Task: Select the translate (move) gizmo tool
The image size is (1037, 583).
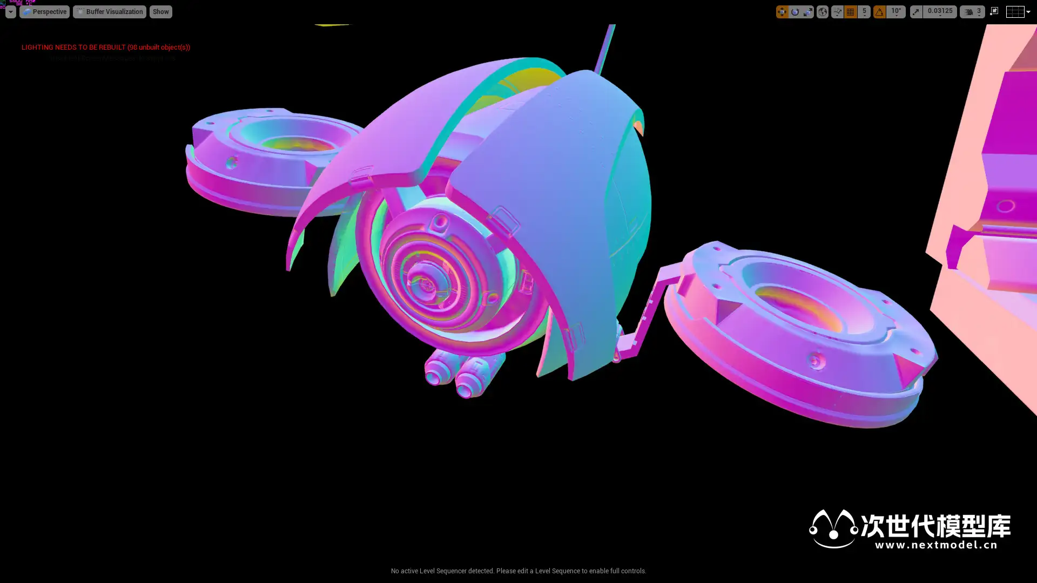Action: 782,11
